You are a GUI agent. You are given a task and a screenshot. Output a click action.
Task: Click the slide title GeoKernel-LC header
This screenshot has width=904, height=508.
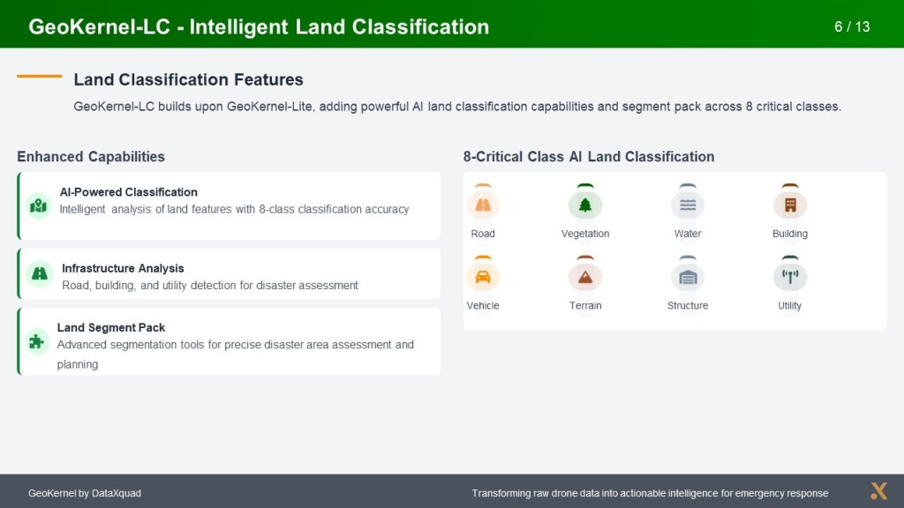click(259, 26)
